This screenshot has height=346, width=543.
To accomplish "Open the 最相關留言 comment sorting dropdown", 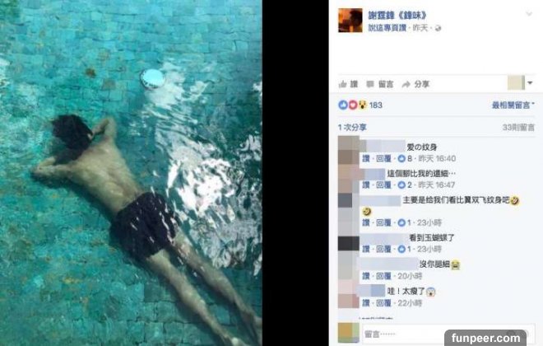I will coord(513,105).
